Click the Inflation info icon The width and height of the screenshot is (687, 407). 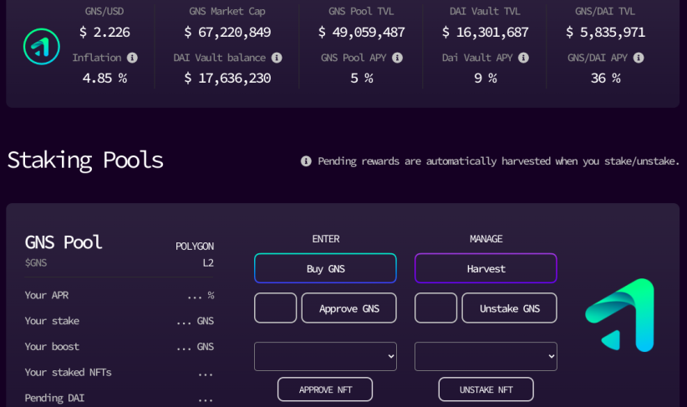point(132,58)
